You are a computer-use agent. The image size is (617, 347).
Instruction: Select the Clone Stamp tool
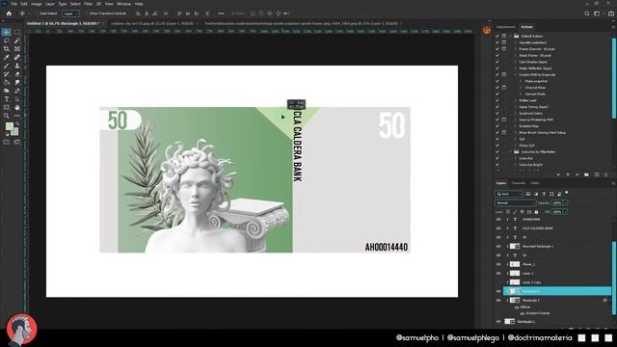[x=17, y=66]
